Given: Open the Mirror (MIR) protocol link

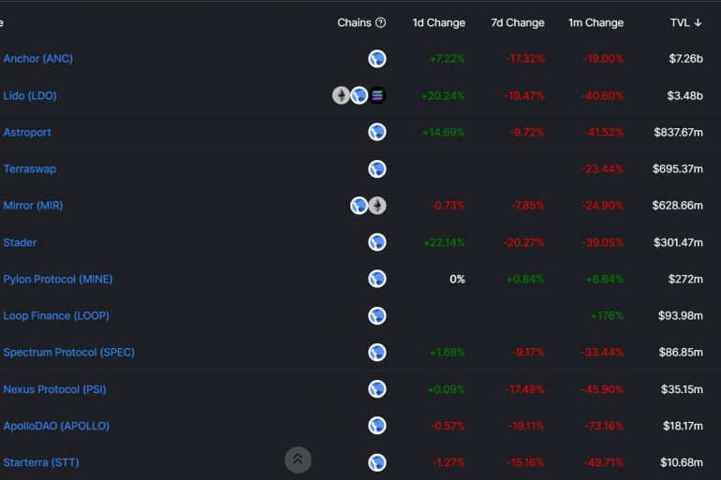Looking at the screenshot, I should point(33,205).
